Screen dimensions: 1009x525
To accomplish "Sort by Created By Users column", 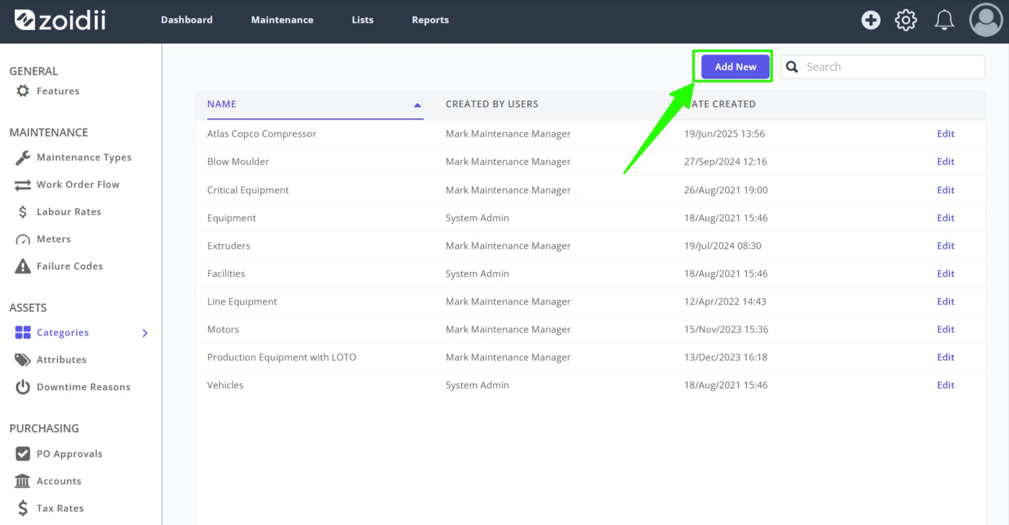I will click(492, 104).
